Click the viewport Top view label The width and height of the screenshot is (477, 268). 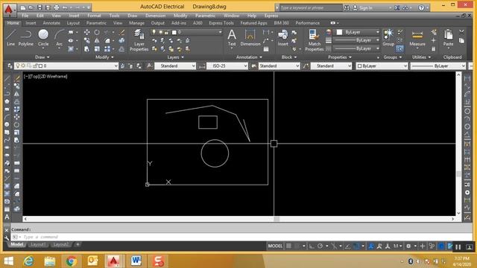[34, 76]
